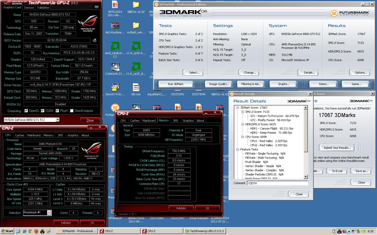Click the camera quick launch icon

pyautogui.click(x=42, y=231)
